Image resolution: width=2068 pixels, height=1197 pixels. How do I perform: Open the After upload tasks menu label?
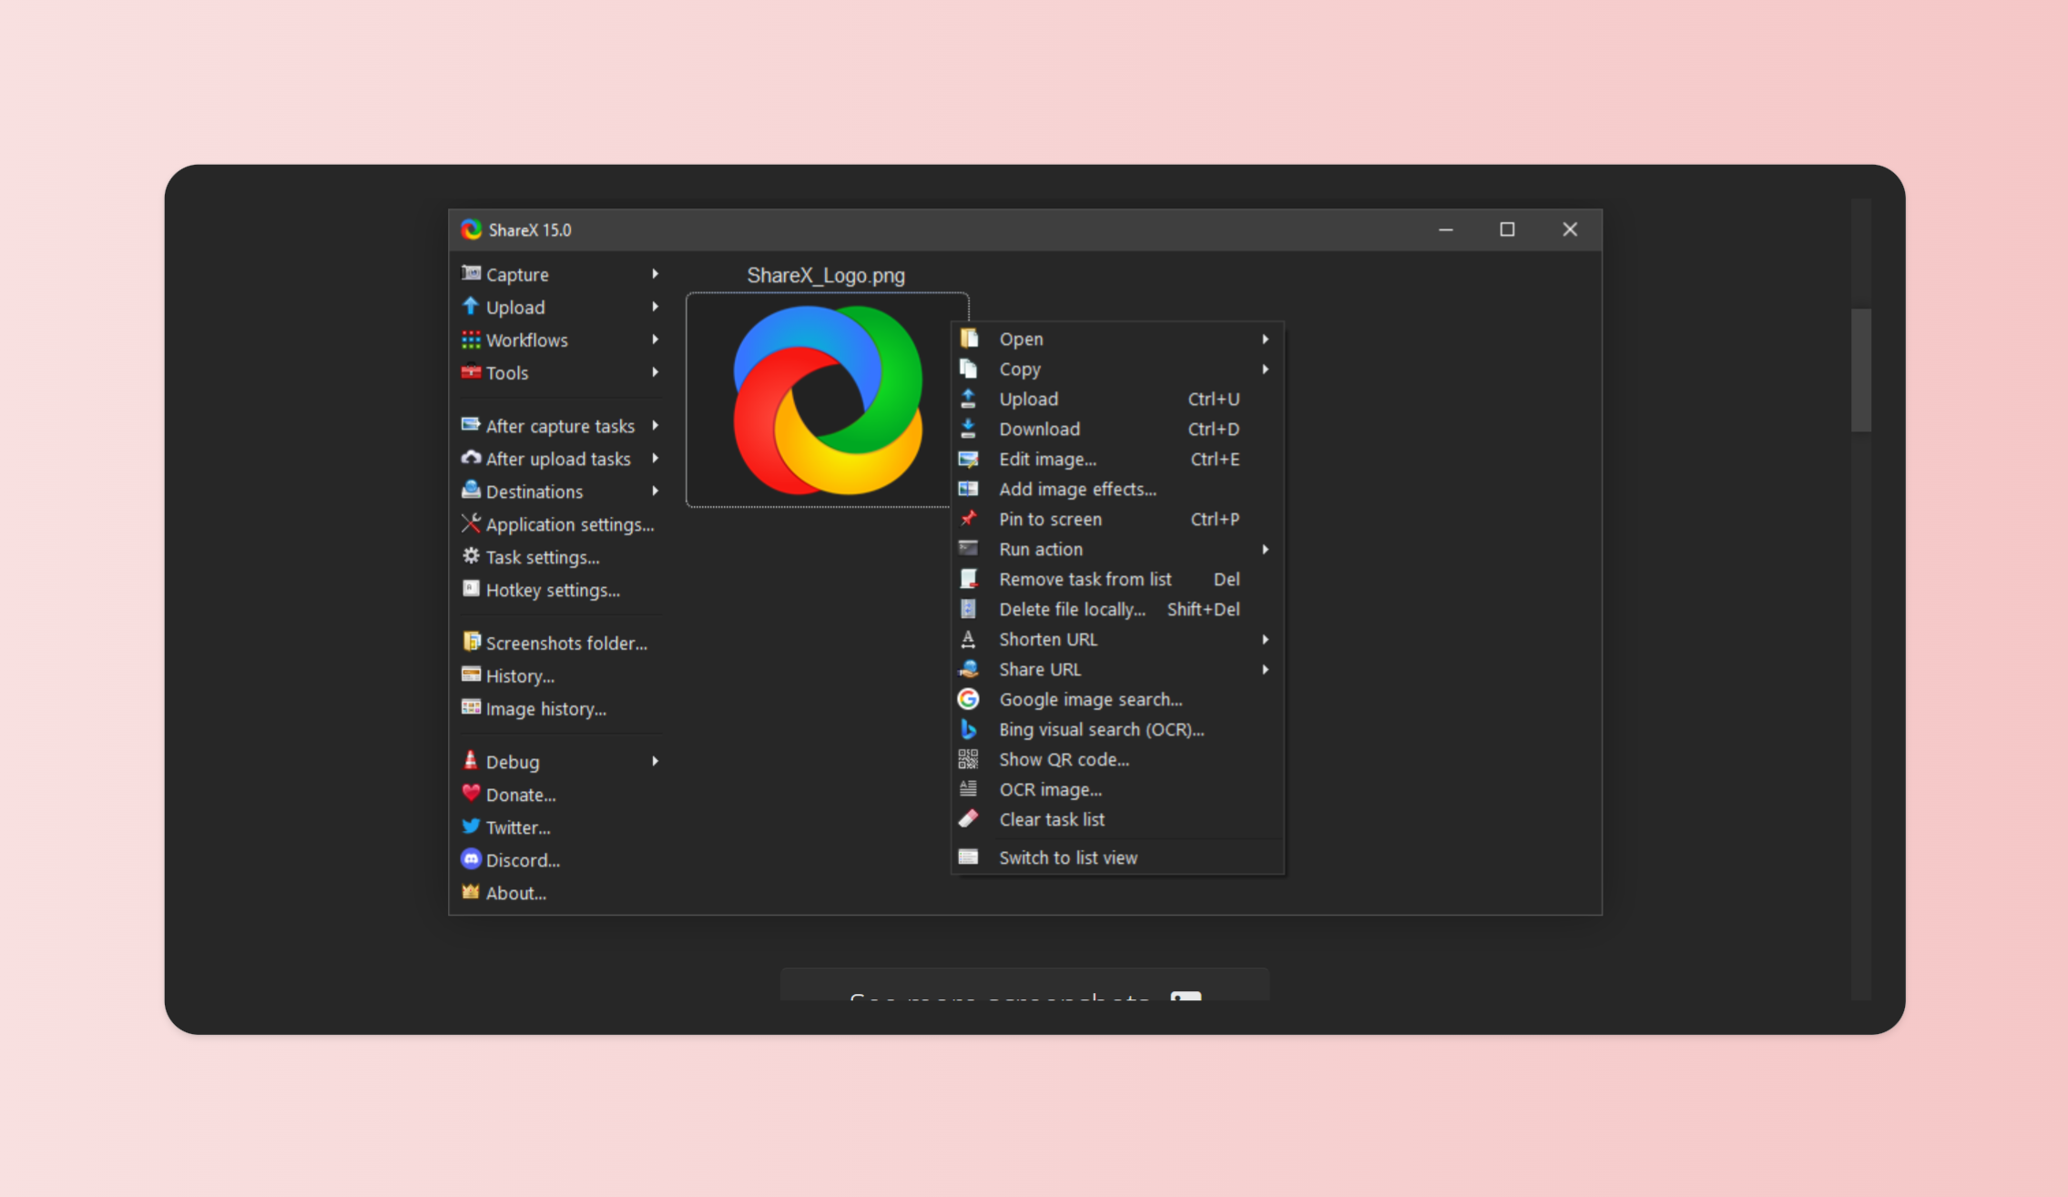(558, 459)
